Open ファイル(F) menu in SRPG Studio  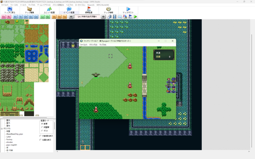(x=5, y=5)
